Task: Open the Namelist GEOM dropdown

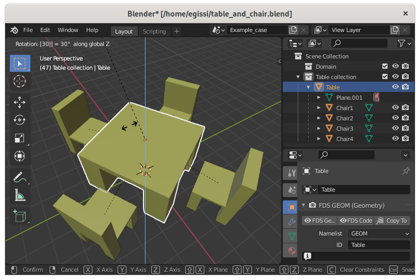Action: [379, 234]
